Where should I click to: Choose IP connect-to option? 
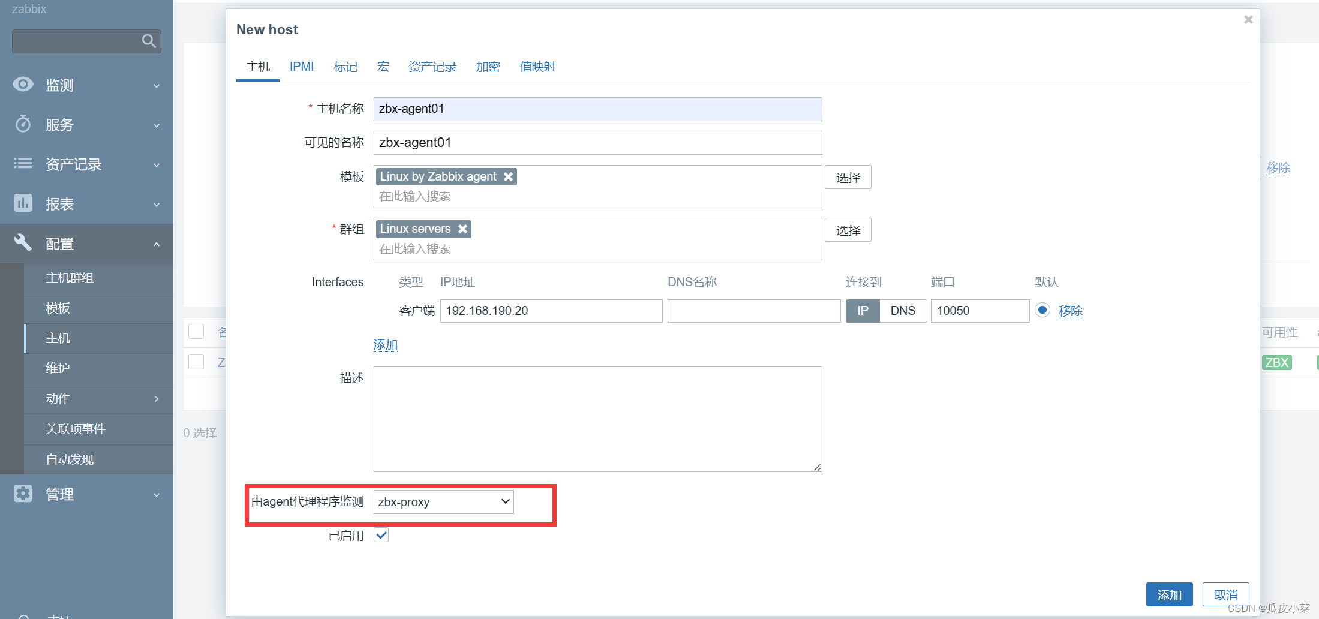click(863, 311)
